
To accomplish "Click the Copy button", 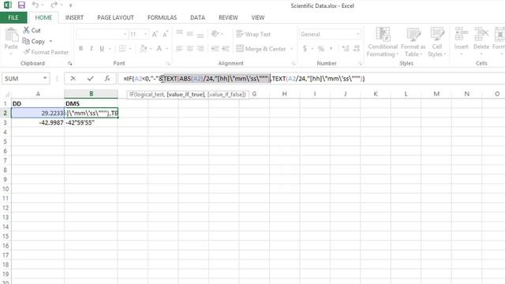I will (x=34, y=41).
